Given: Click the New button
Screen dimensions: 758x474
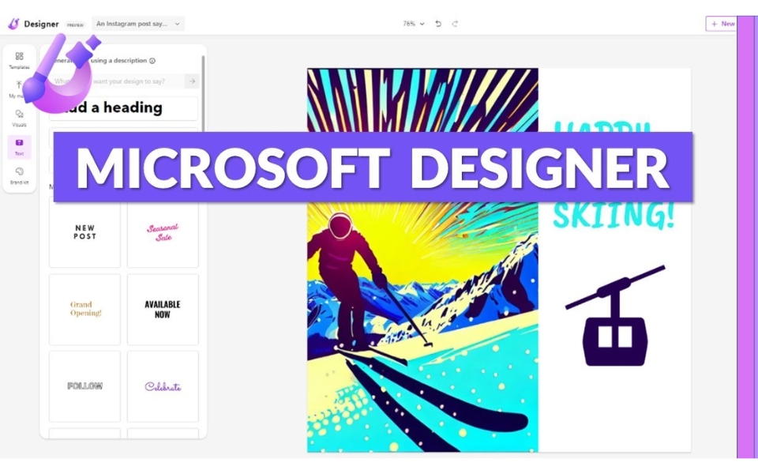Looking at the screenshot, I should click(x=721, y=24).
